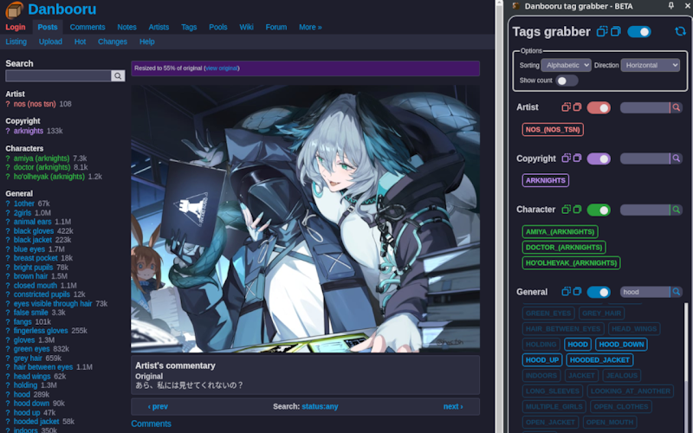Click solid copy icon beside Tags grabber title
The image size is (693, 433).
pos(616,31)
